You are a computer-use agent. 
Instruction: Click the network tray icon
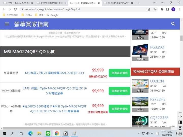pos(144,133)
